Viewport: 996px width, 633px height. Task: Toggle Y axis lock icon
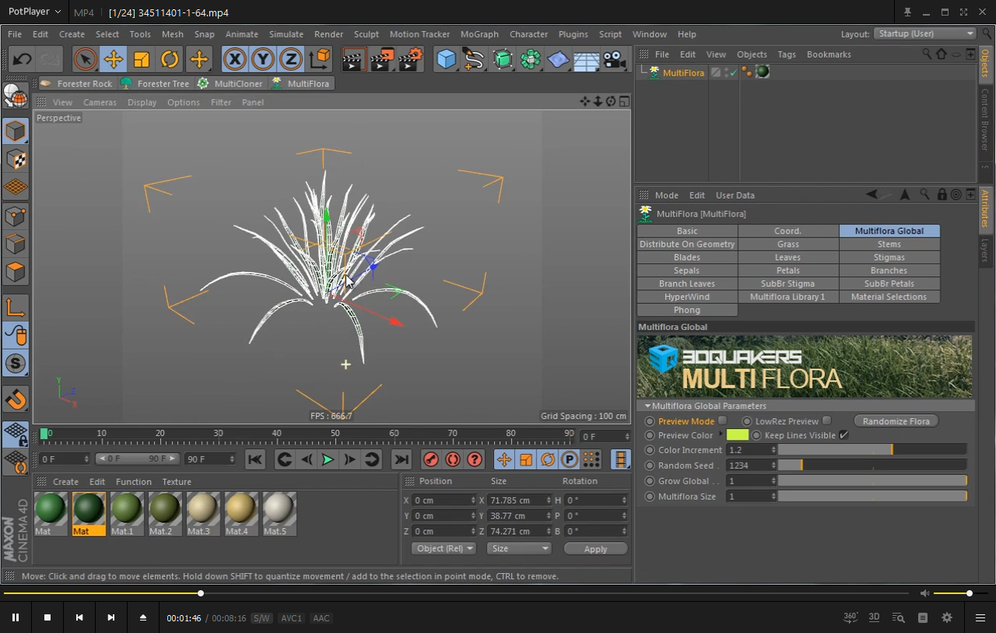click(x=263, y=59)
